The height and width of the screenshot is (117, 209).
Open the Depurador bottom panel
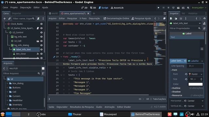click(x=62, y=107)
